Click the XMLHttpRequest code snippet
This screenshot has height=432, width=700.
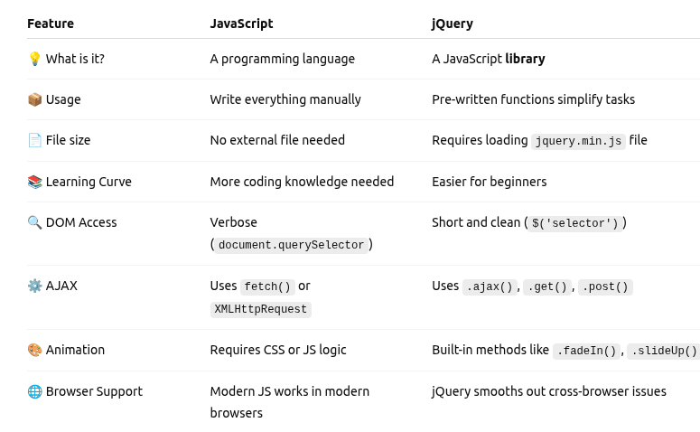coord(261,309)
